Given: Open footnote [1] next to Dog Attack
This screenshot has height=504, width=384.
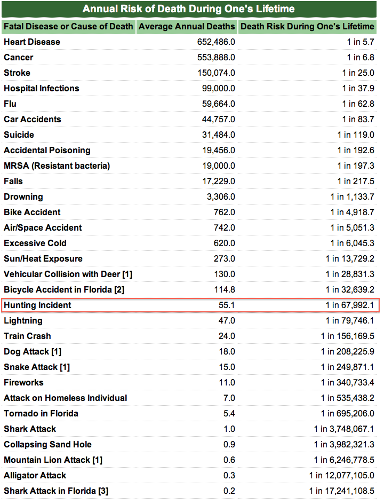Looking at the screenshot, I should point(56,352).
